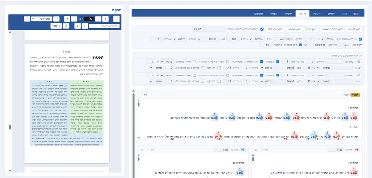Screen dimensions: 372x178
Task: Download the PDF from preview toolbar
Action: (x=56, y=26)
